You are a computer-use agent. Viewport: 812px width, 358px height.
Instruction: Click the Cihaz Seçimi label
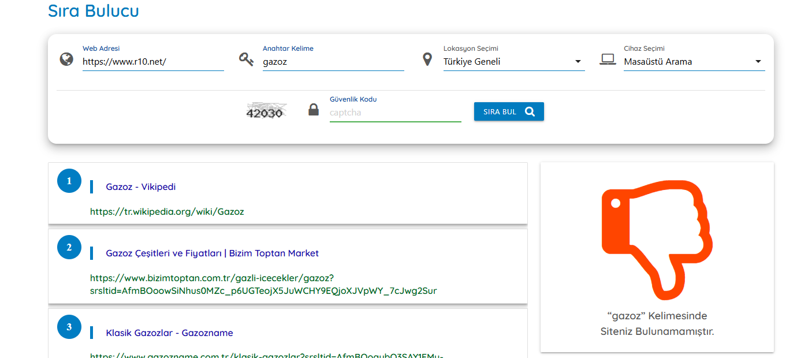[x=644, y=49]
